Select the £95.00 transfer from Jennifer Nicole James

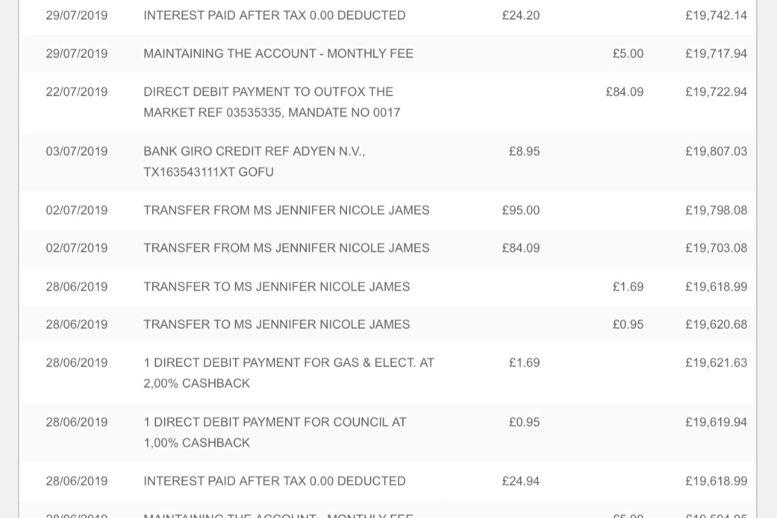[x=388, y=210]
